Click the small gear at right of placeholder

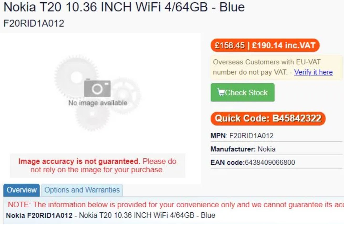pyautogui.click(x=126, y=96)
